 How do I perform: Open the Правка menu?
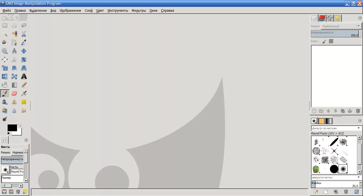click(20, 11)
